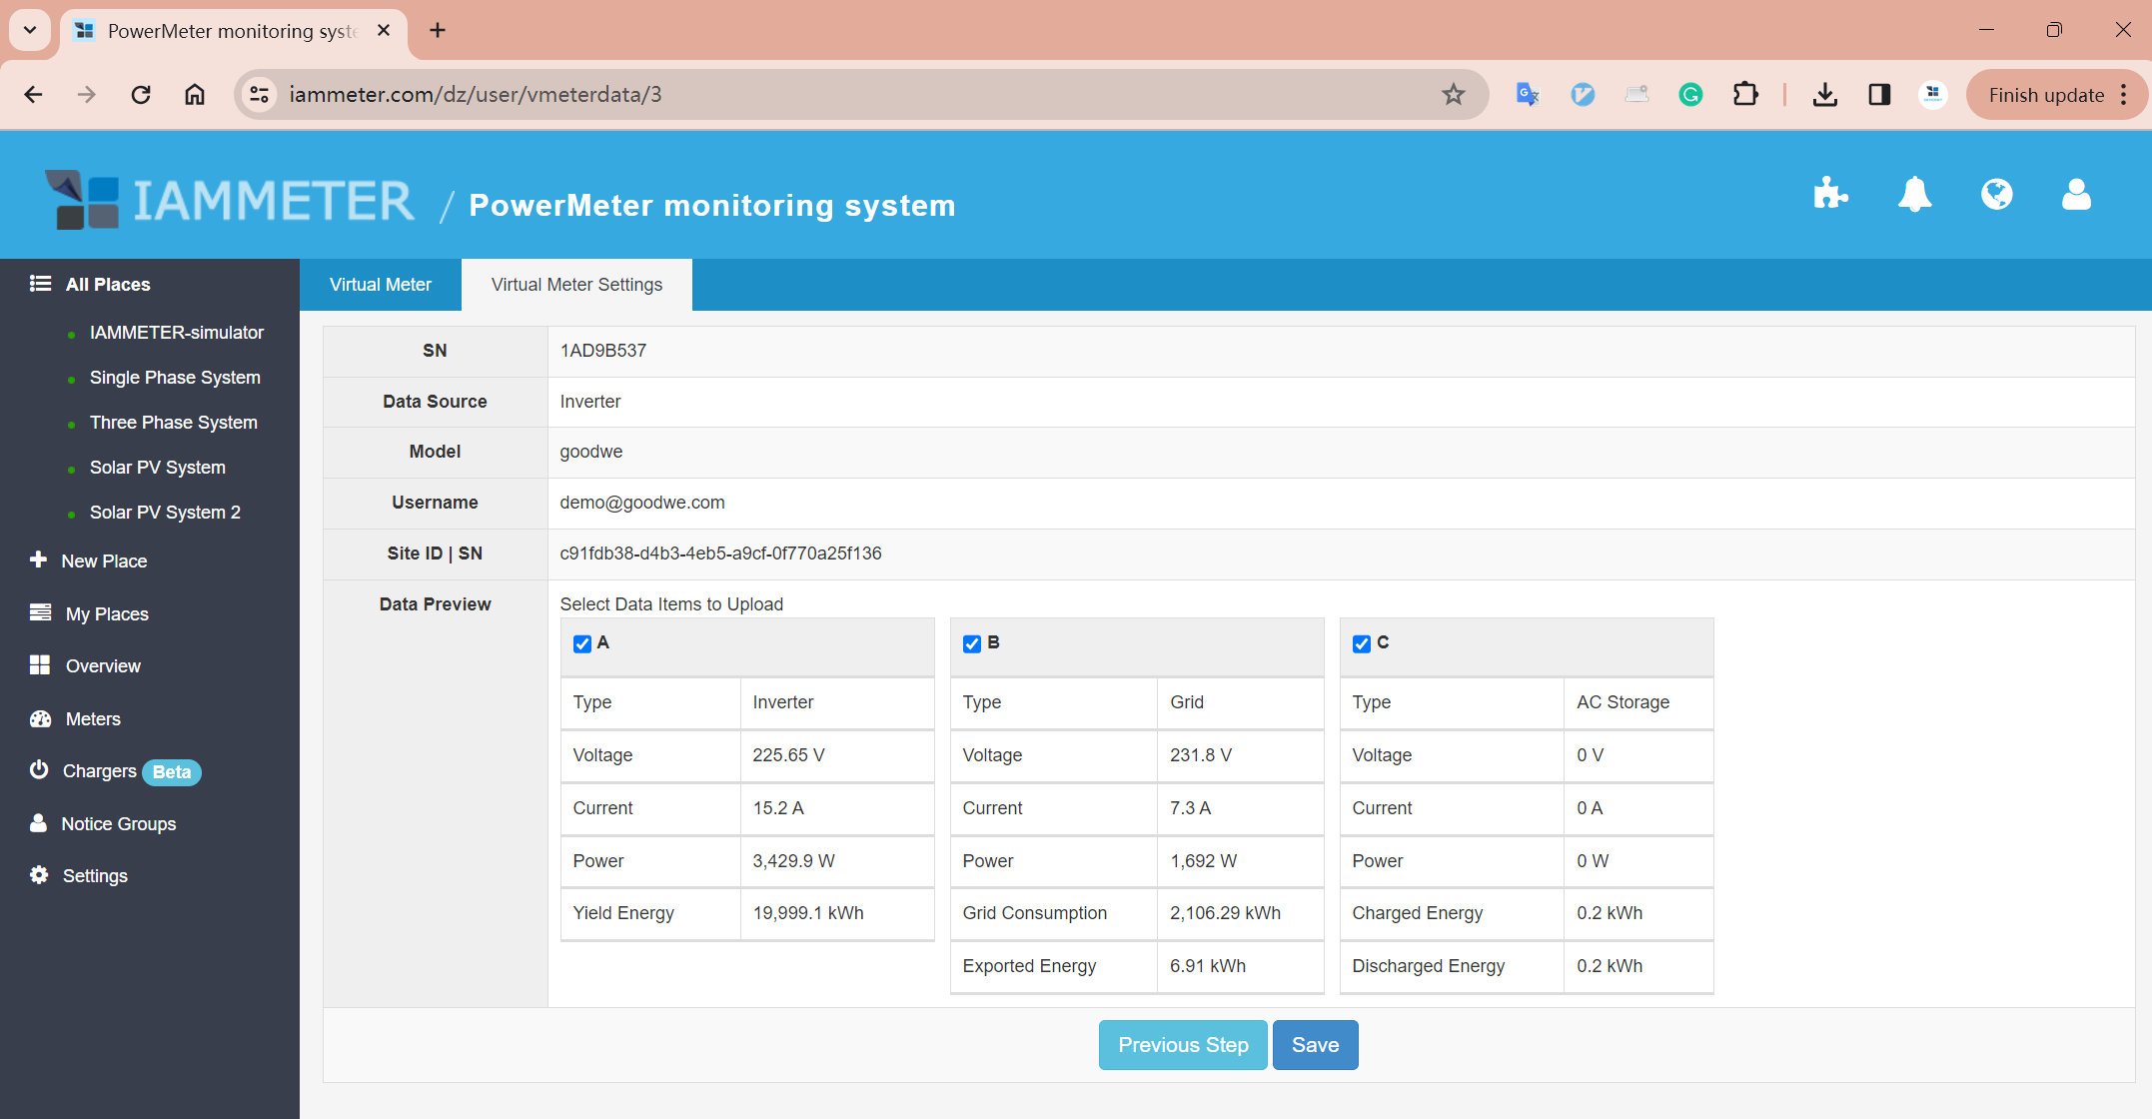This screenshot has width=2152, height=1119.
Task: Open the notifications bell icon
Action: pos(1914,194)
